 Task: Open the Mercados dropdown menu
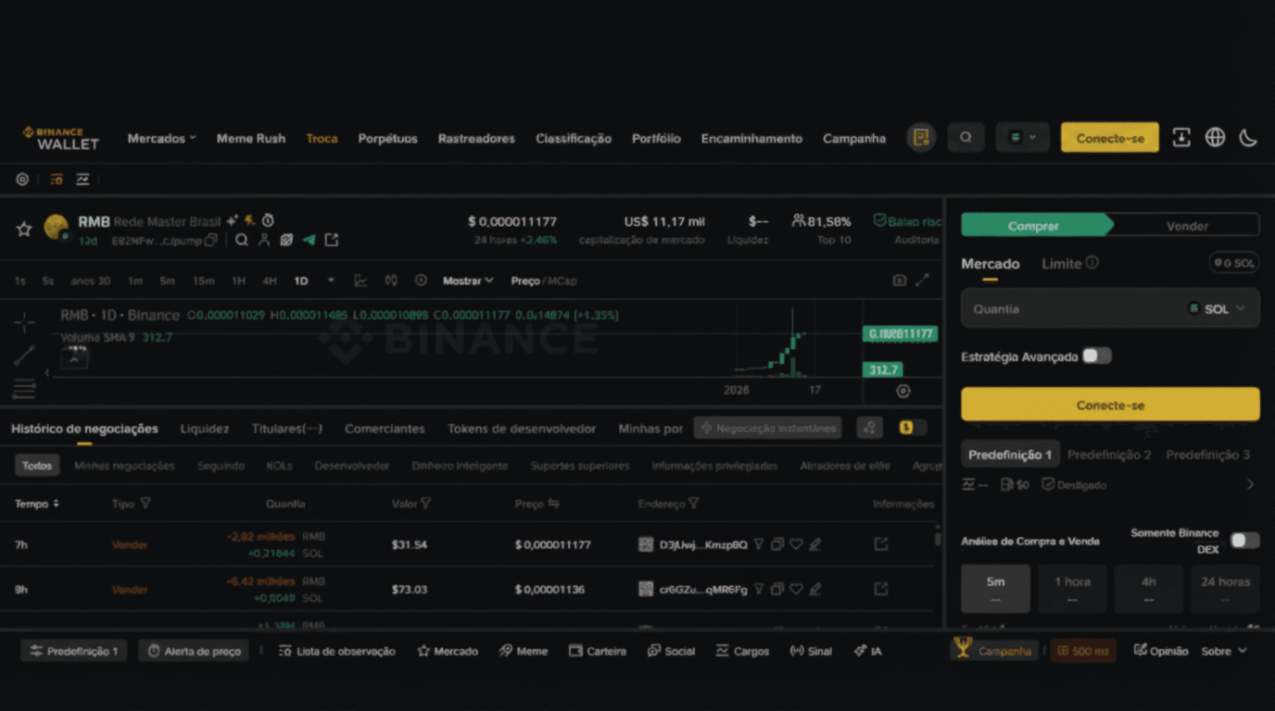(x=161, y=138)
